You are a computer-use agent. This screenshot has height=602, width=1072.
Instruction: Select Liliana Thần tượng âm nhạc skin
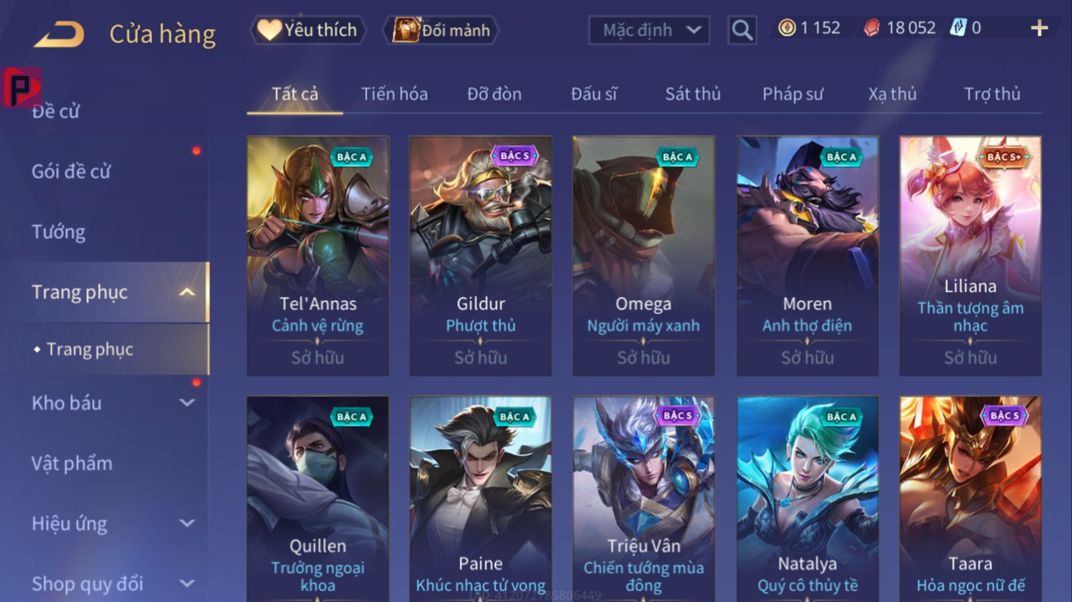[970, 256]
